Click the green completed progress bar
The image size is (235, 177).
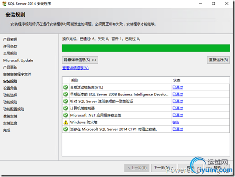tap(146, 48)
